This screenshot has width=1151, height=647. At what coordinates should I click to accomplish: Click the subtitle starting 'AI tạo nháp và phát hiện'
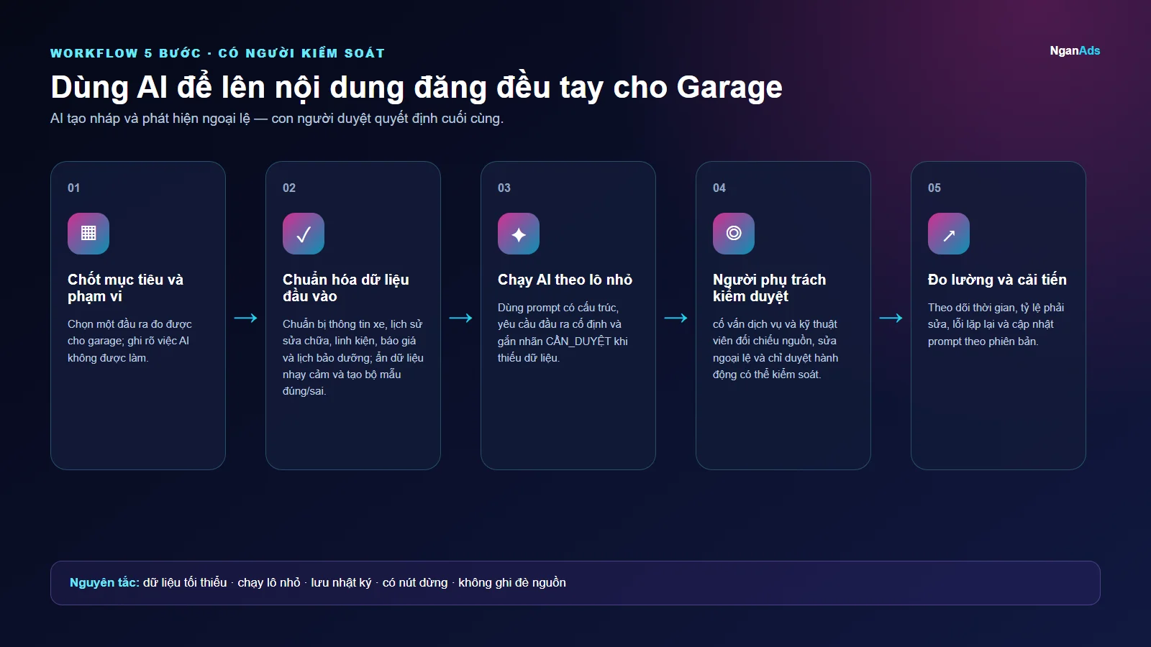coord(277,118)
